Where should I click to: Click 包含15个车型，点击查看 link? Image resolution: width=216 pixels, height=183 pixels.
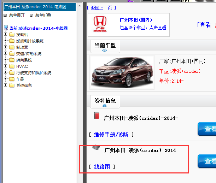tap(143, 28)
